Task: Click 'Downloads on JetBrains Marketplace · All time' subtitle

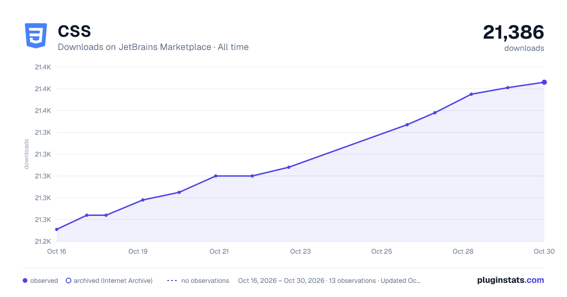Action: pos(153,47)
